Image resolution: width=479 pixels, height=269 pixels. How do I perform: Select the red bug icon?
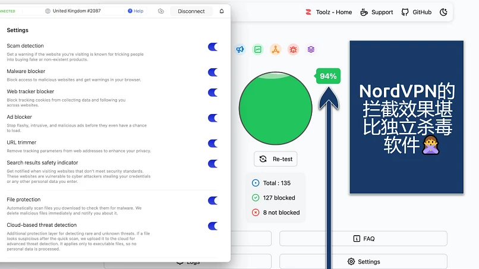point(293,49)
